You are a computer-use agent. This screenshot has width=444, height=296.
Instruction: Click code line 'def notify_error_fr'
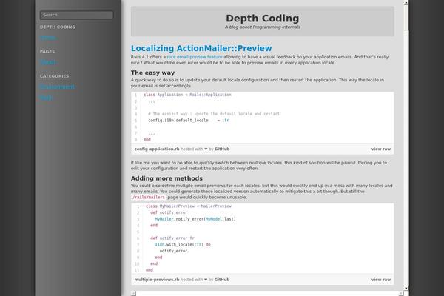pyautogui.click(x=172, y=238)
